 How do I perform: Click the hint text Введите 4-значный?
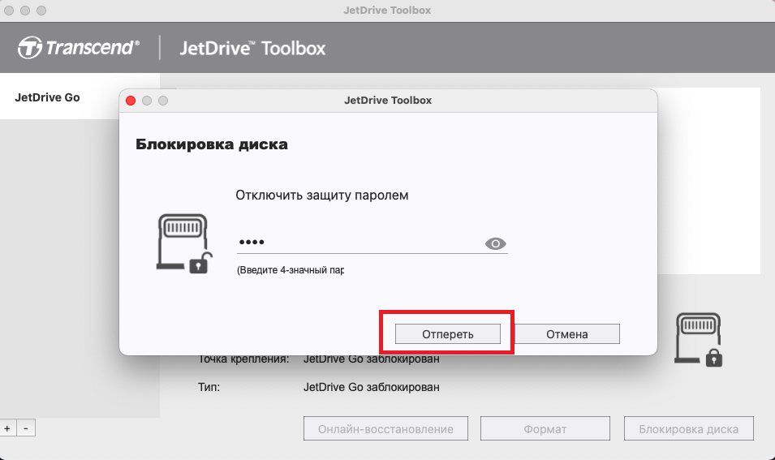click(291, 270)
